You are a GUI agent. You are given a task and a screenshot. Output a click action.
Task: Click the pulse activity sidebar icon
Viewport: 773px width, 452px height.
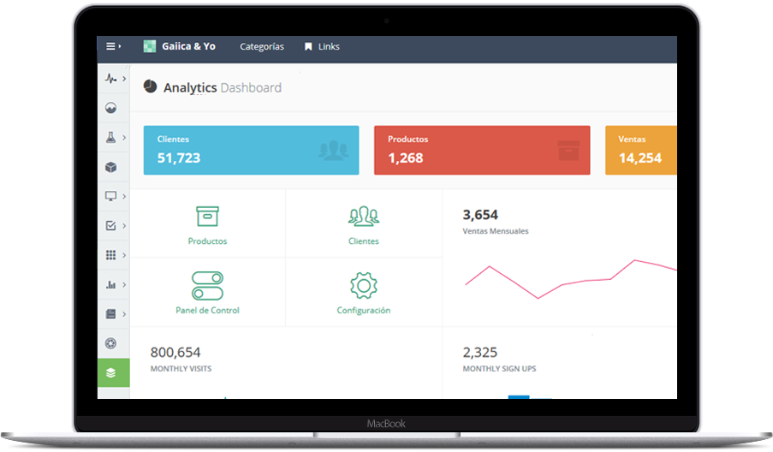[x=111, y=79]
